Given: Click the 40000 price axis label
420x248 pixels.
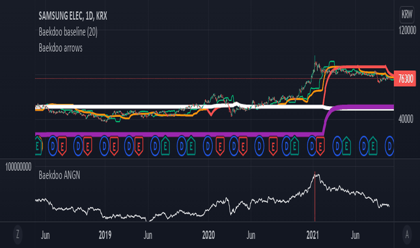Looking at the screenshot, I should [x=406, y=119].
